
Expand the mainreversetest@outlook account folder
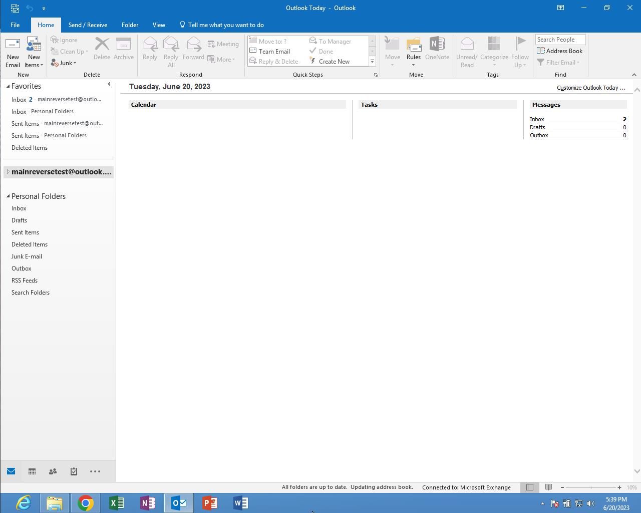(x=8, y=172)
